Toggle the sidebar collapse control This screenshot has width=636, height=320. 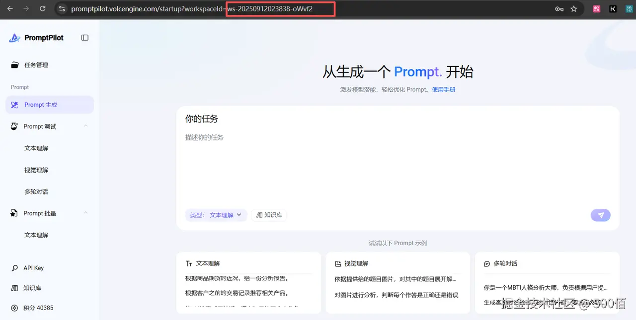[x=84, y=37]
